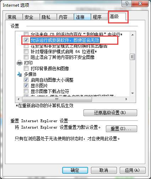This screenshot has height=179, width=151.
Task: Uncheck 允许运行或安装软件，即使签名无效 checkbox
Action: pos(26,40)
